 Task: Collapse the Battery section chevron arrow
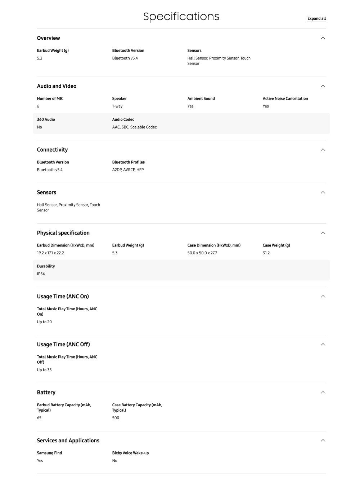(323, 393)
